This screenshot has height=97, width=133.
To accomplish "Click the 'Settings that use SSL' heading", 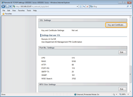I will 51,35.
